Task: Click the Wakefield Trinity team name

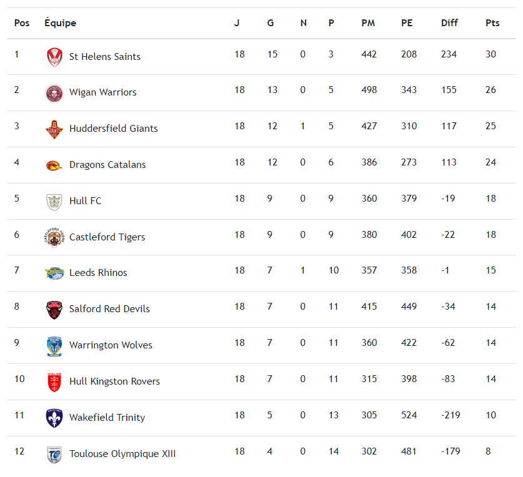Action: point(107,418)
